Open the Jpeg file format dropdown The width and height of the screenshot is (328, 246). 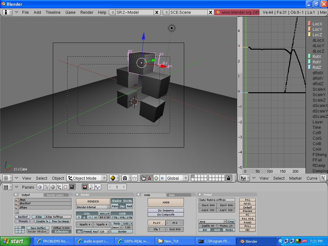pyautogui.click(x=213, y=222)
